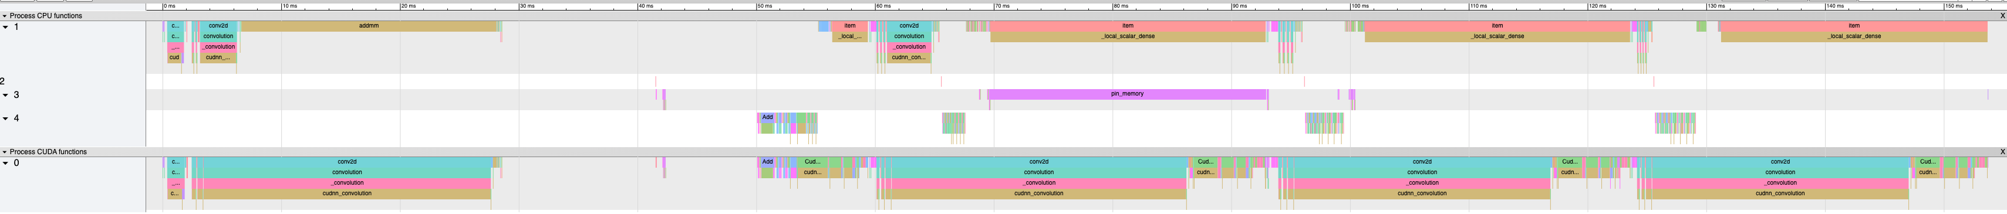Screen dimensions: 2007x214
Task: Select CUDA conv2d slice spanning 94–116 ms
Action: coord(1422,162)
